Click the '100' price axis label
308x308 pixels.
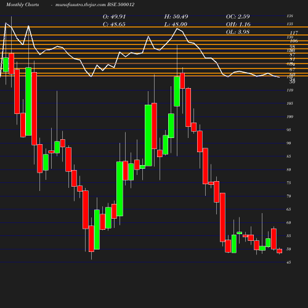290,116
